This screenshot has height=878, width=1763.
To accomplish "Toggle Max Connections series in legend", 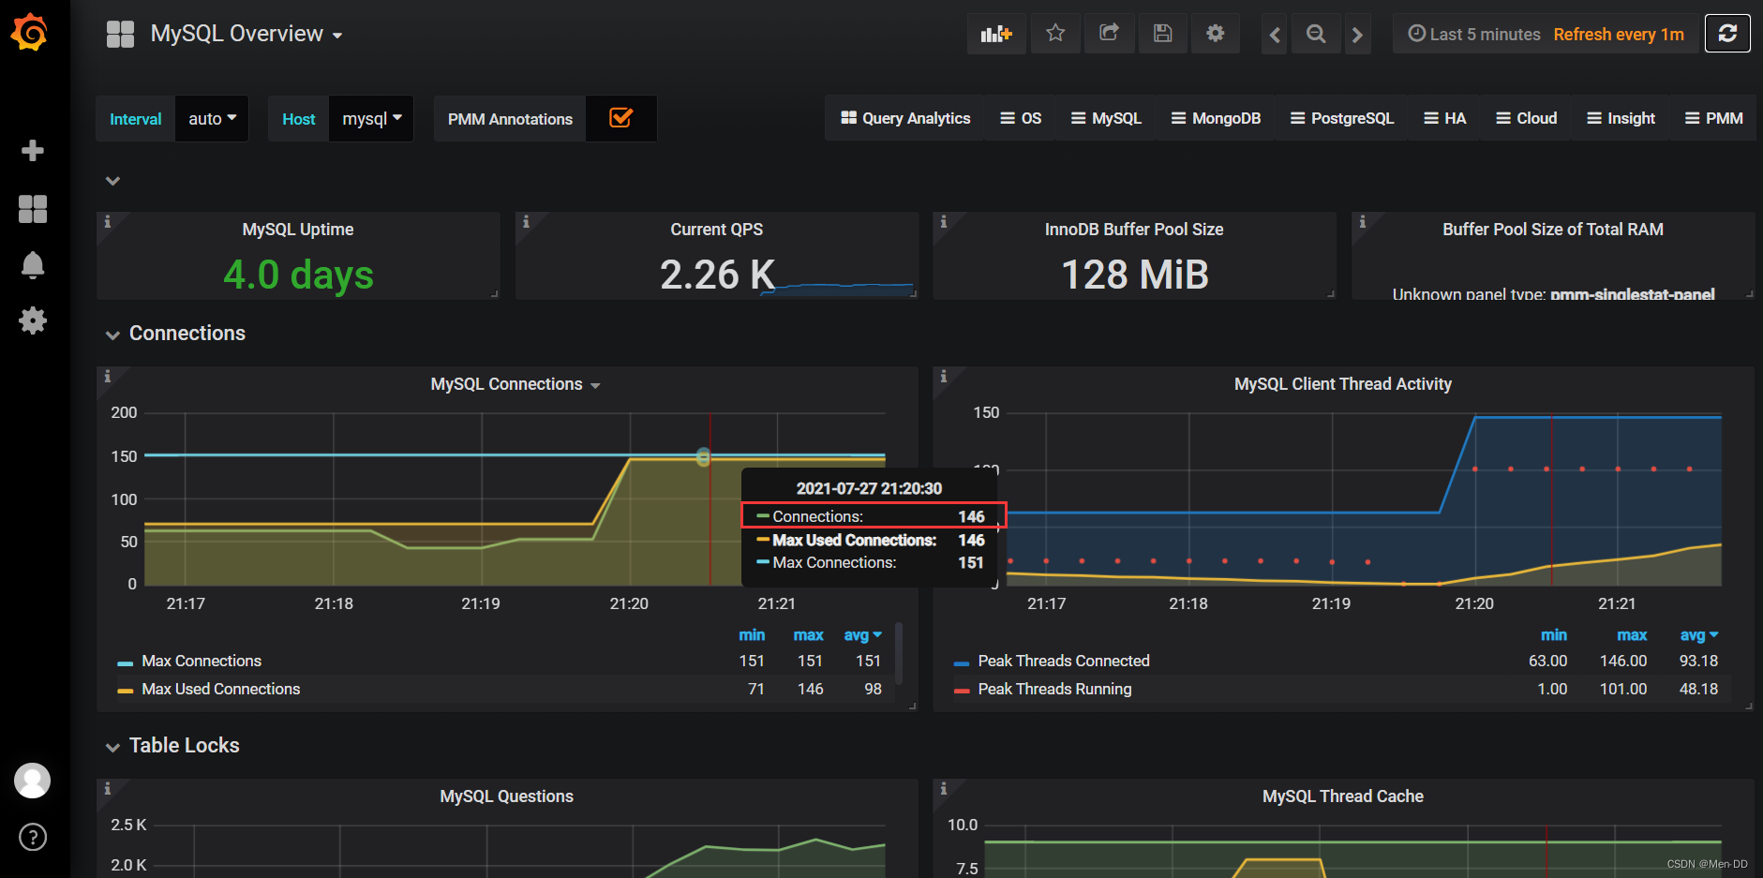I will pos(202,661).
